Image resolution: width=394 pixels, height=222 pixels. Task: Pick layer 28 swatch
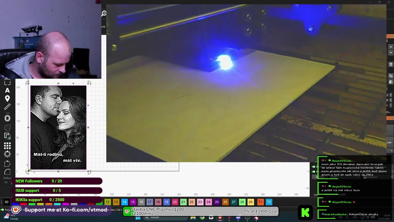coord(242,202)
